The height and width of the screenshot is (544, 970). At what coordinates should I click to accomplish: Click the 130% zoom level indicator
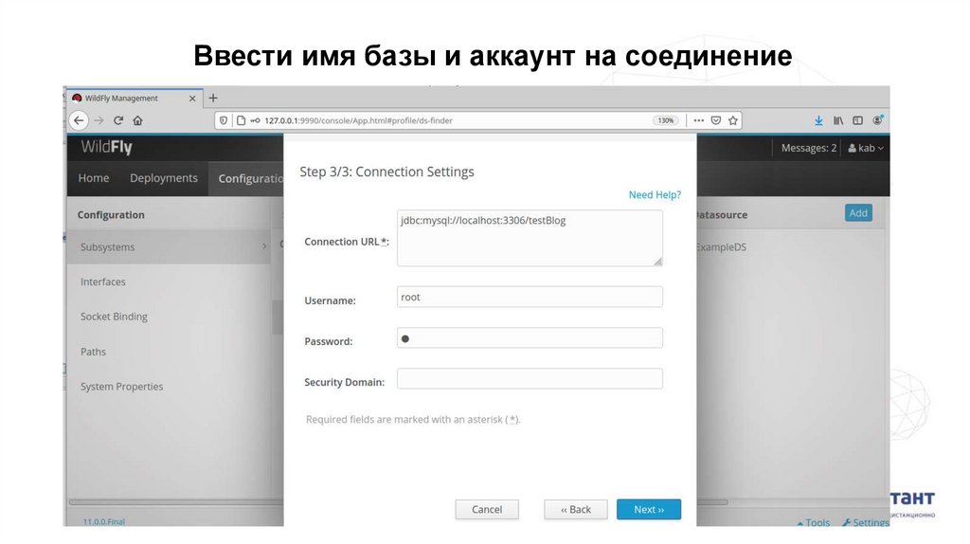click(666, 120)
